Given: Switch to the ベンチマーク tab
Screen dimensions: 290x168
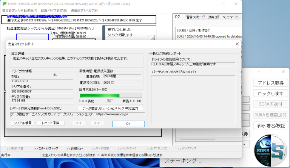Looking at the screenshot, I should pos(230,17).
